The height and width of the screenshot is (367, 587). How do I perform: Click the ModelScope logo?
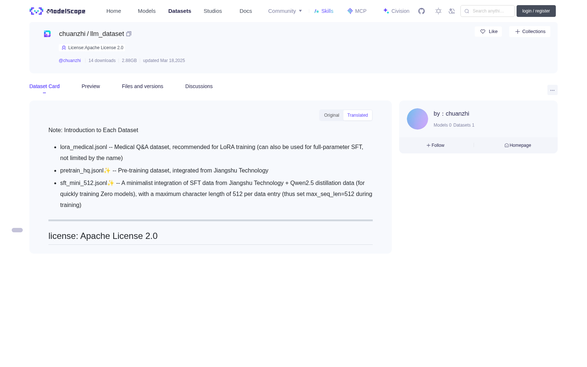click(x=57, y=11)
